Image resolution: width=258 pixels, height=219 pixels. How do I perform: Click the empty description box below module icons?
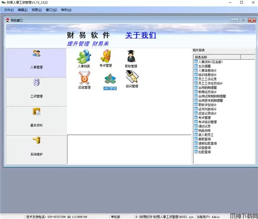pos(129,149)
